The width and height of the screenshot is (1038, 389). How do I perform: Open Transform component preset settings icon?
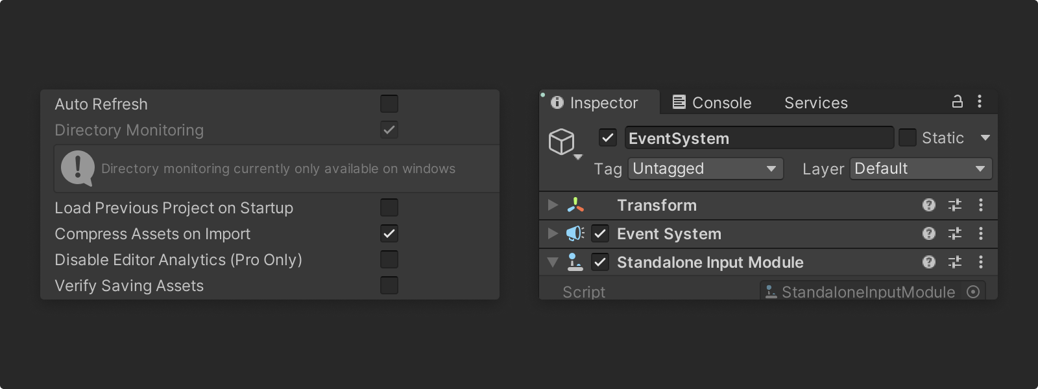point(954,205)
